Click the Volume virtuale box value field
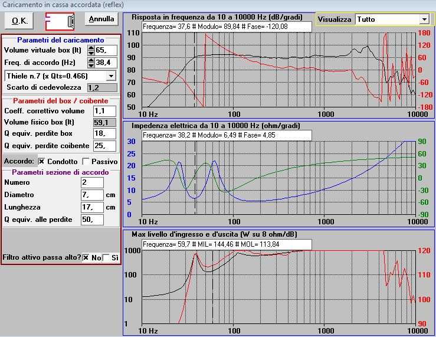436x337 pixels. click(106, 50)
